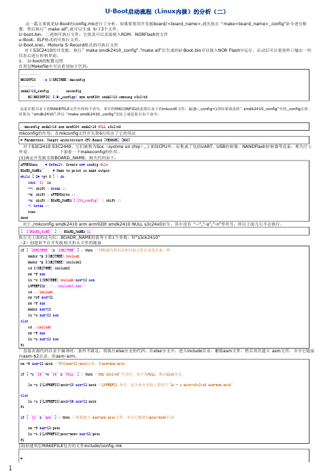Click the 'MKCONFIG := $(SRCTREE)/mkconfig' code line
This screenshot has width=334, height=473.
pyautogui.click(x=53, y=80)
